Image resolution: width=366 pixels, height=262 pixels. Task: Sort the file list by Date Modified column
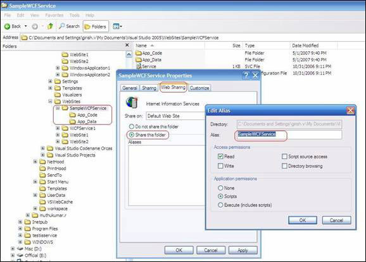click(313, 45)
